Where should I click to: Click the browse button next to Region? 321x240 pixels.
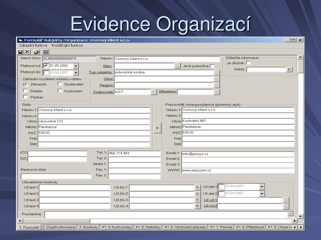tap(217, 85)
